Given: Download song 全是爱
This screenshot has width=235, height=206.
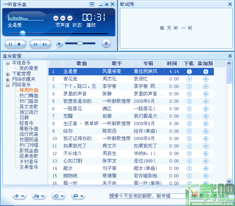Looking at the screenshot, I should point(189,72).
